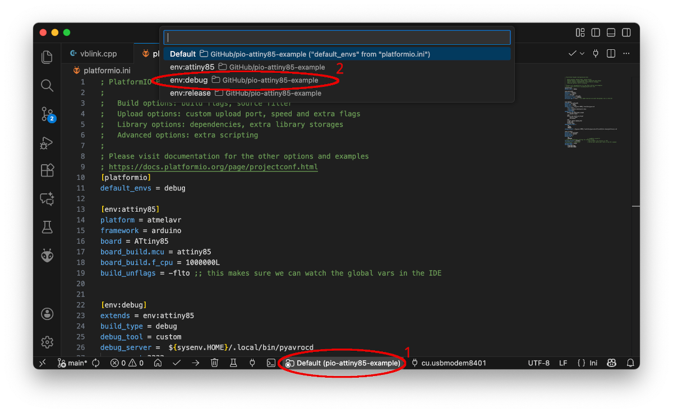
Task: Change file encoding UTF-8
Action: [538, 363]
